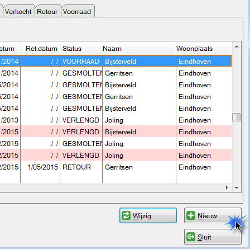The height and width of the screenshot is (249, 250).
Task: Click the Sluit button text
Action: tap(204, 237)
